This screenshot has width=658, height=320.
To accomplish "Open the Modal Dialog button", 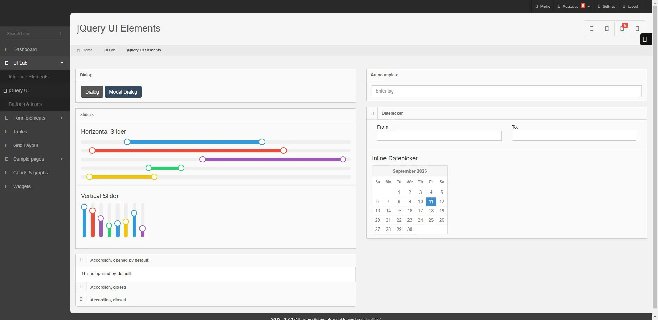I will click(123, 92).
